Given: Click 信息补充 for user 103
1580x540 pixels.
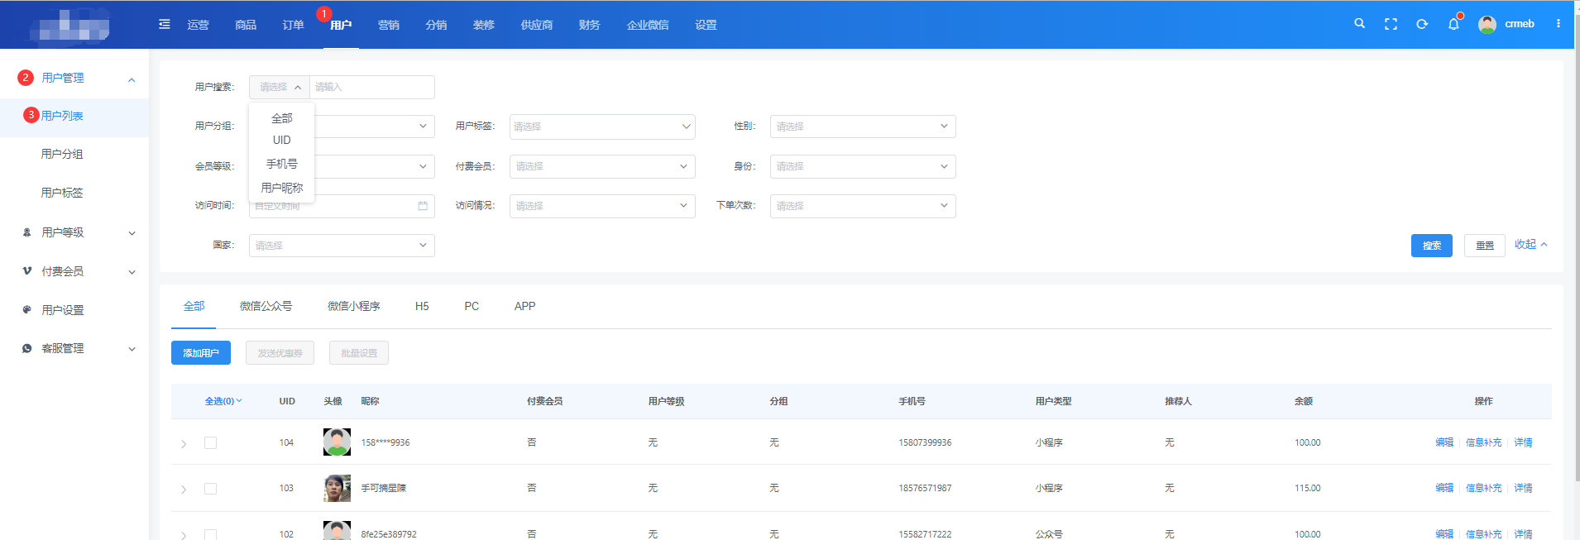Looking at the screenshot, I should pyautogui.click(x=1484, y=489).
